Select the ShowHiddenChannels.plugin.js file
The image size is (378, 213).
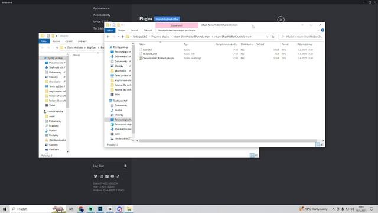(158, 58)
